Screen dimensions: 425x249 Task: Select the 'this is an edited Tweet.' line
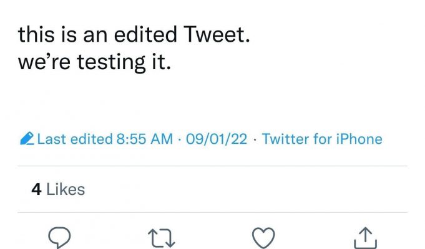coord(134,34)
